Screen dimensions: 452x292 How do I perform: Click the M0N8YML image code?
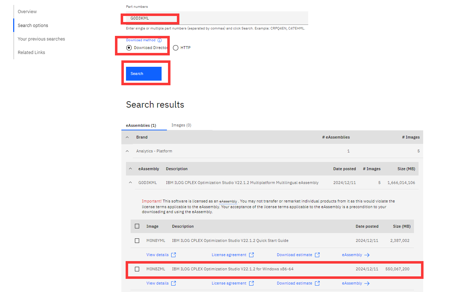coord(156,240)
